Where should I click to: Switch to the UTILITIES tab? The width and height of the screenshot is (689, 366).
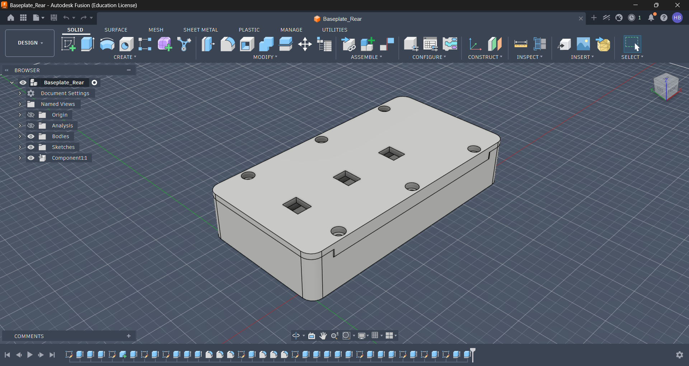[x=334, y=30]
